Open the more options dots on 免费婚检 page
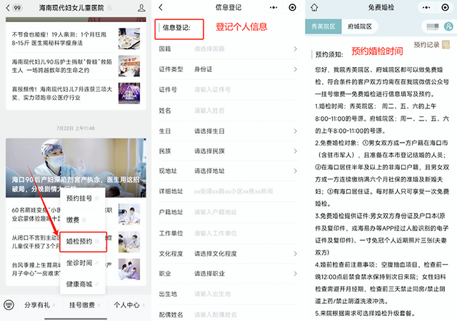This screenshot has height=321, width=457. (x=426, y=8)
